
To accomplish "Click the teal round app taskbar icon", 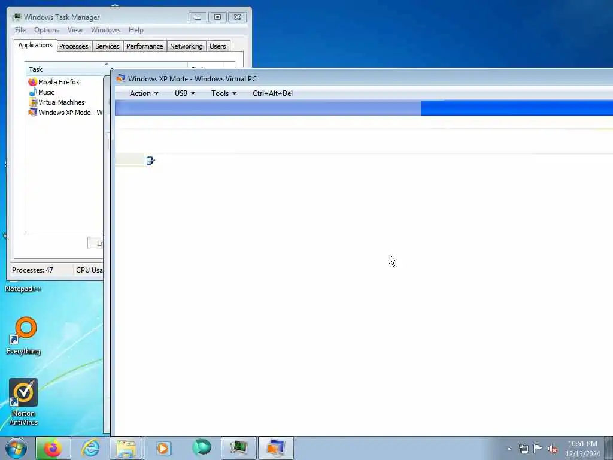I will (x=201, y=447).
